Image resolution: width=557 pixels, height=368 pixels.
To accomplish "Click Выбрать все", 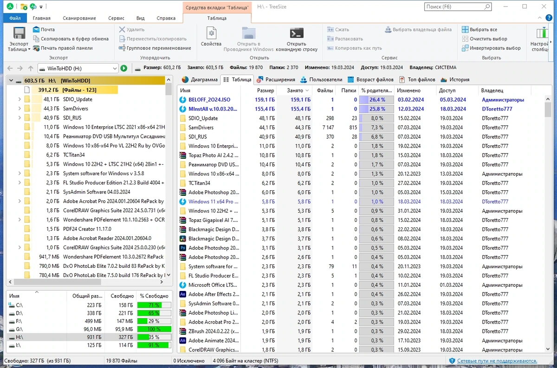I will click(479, 30).
